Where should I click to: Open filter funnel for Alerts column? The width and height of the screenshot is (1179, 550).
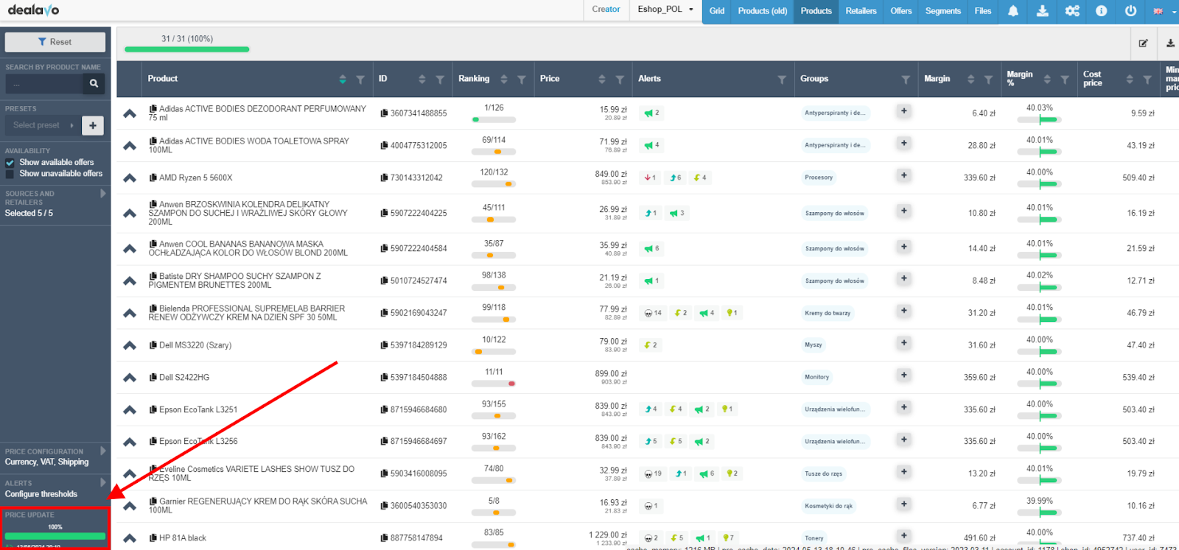pos(782,80)
